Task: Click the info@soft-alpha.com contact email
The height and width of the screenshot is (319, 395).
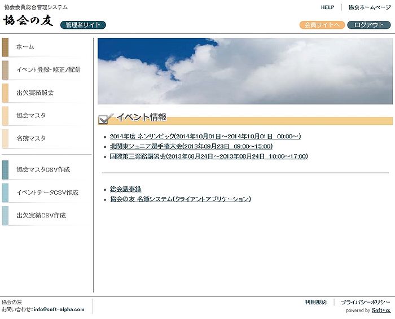Action: click(59, 309)
